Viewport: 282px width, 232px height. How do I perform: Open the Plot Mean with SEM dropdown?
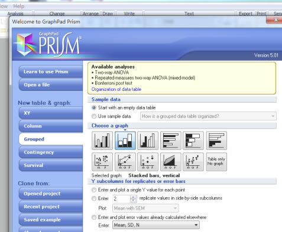point(145,208)
